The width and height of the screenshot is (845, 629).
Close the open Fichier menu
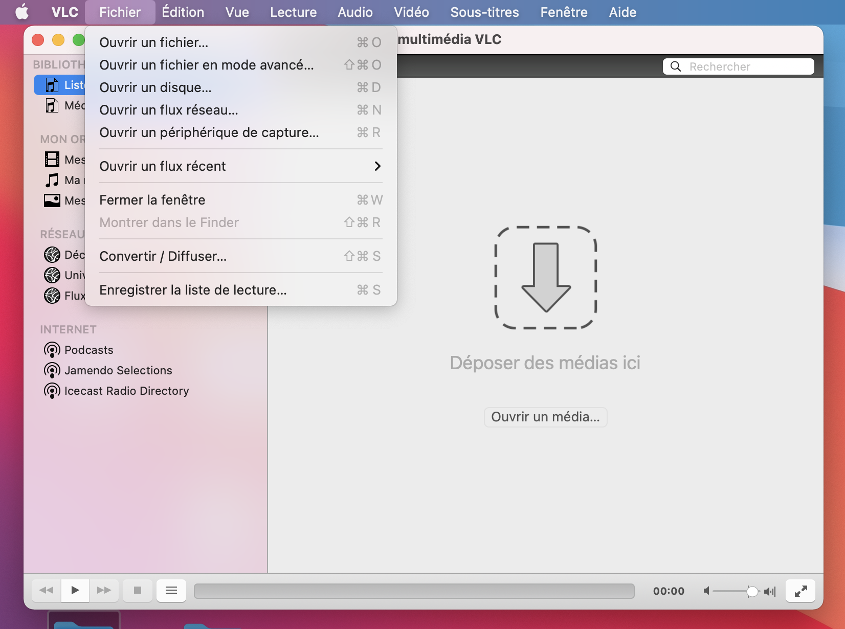(x=120, y=12)
